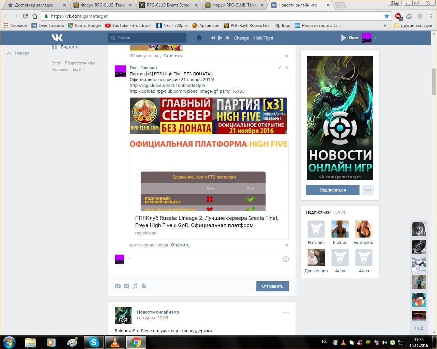Open Windows Explorer from the taskbar
The width and height of the screenshot is (437, 349).
point(30,342)
